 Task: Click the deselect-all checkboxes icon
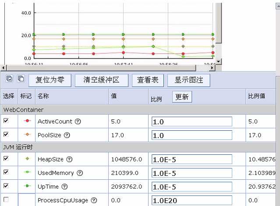[21, 79]
